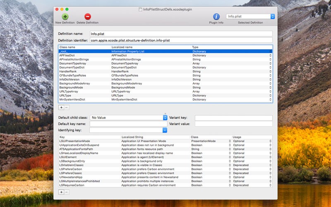Remove a class with the upper minus button
The height and width of the screenshot is (207, 331).
click(x=67, y=108)
